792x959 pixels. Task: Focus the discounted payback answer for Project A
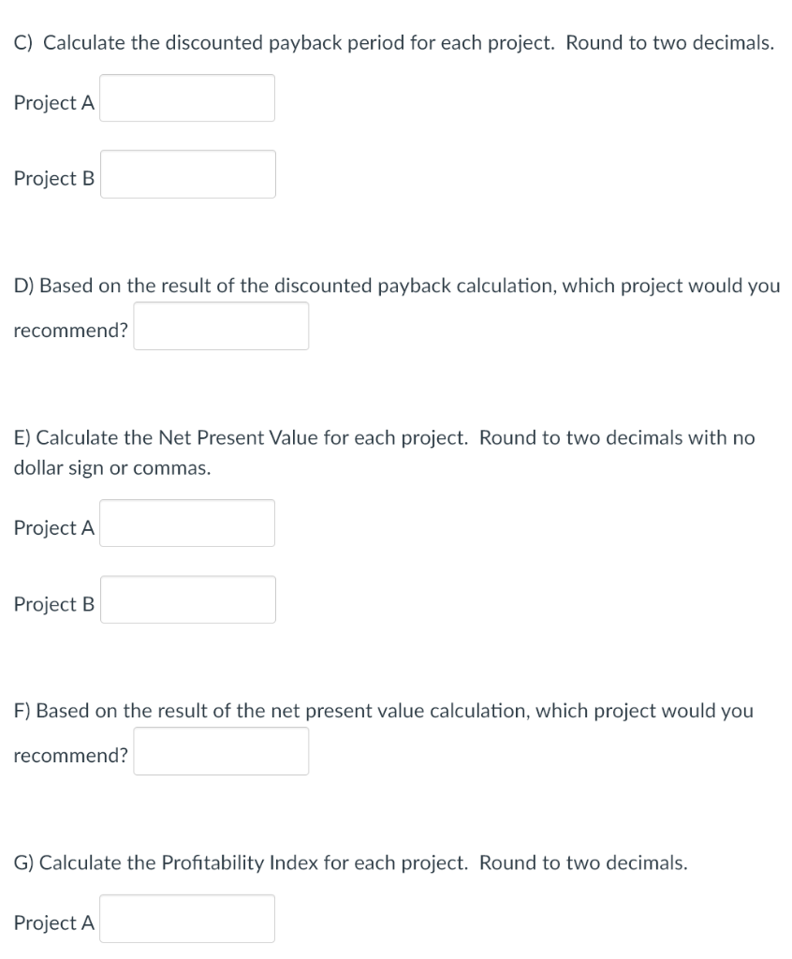(186, 97)
